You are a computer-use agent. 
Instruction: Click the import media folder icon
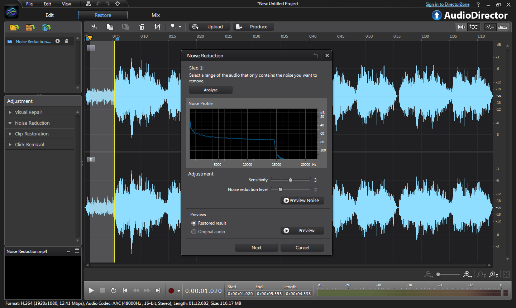[x=15, y=28]
